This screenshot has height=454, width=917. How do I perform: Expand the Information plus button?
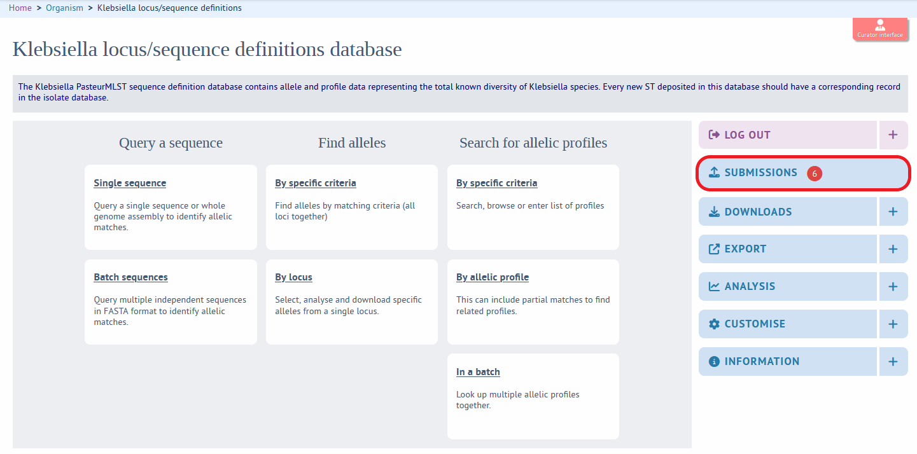click(x=893, y=361)
